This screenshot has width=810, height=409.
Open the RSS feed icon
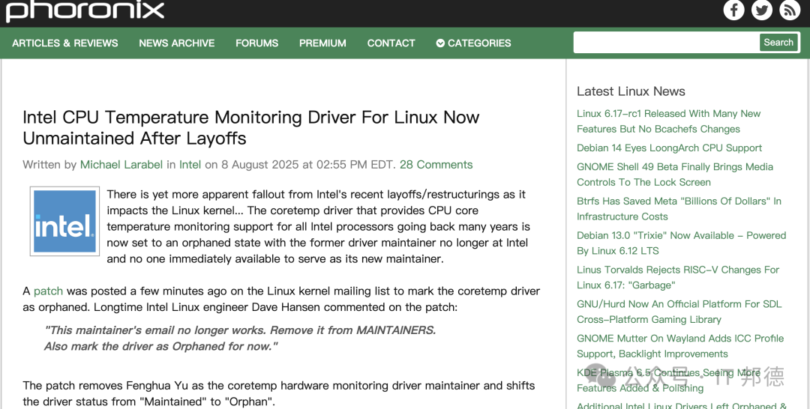point(790,10)
